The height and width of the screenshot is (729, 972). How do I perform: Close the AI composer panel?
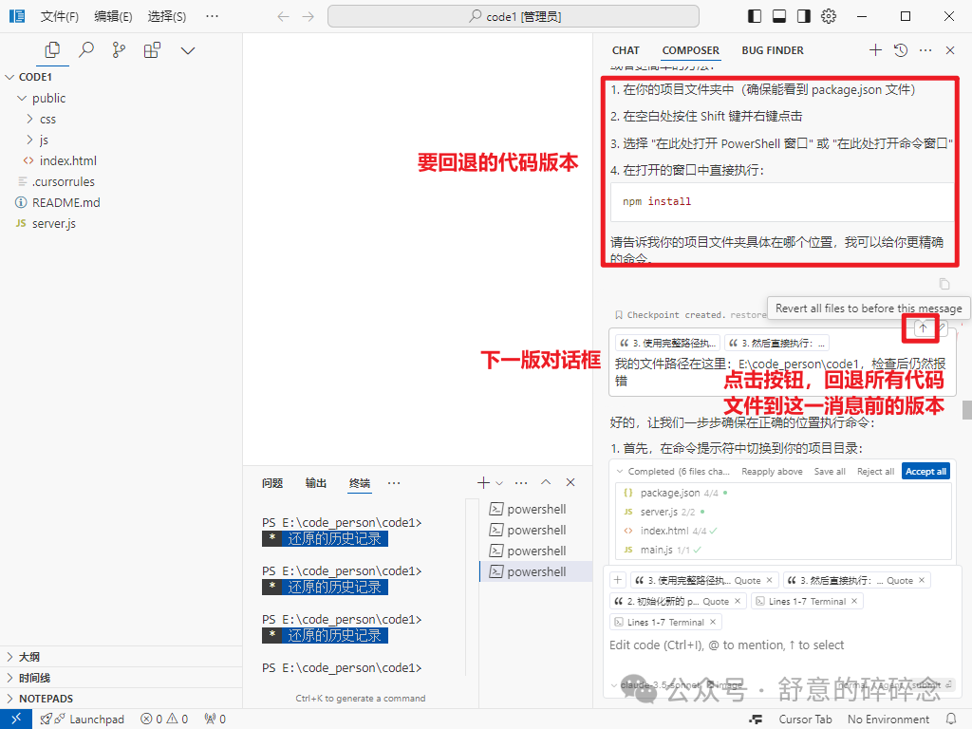(950, 50)
